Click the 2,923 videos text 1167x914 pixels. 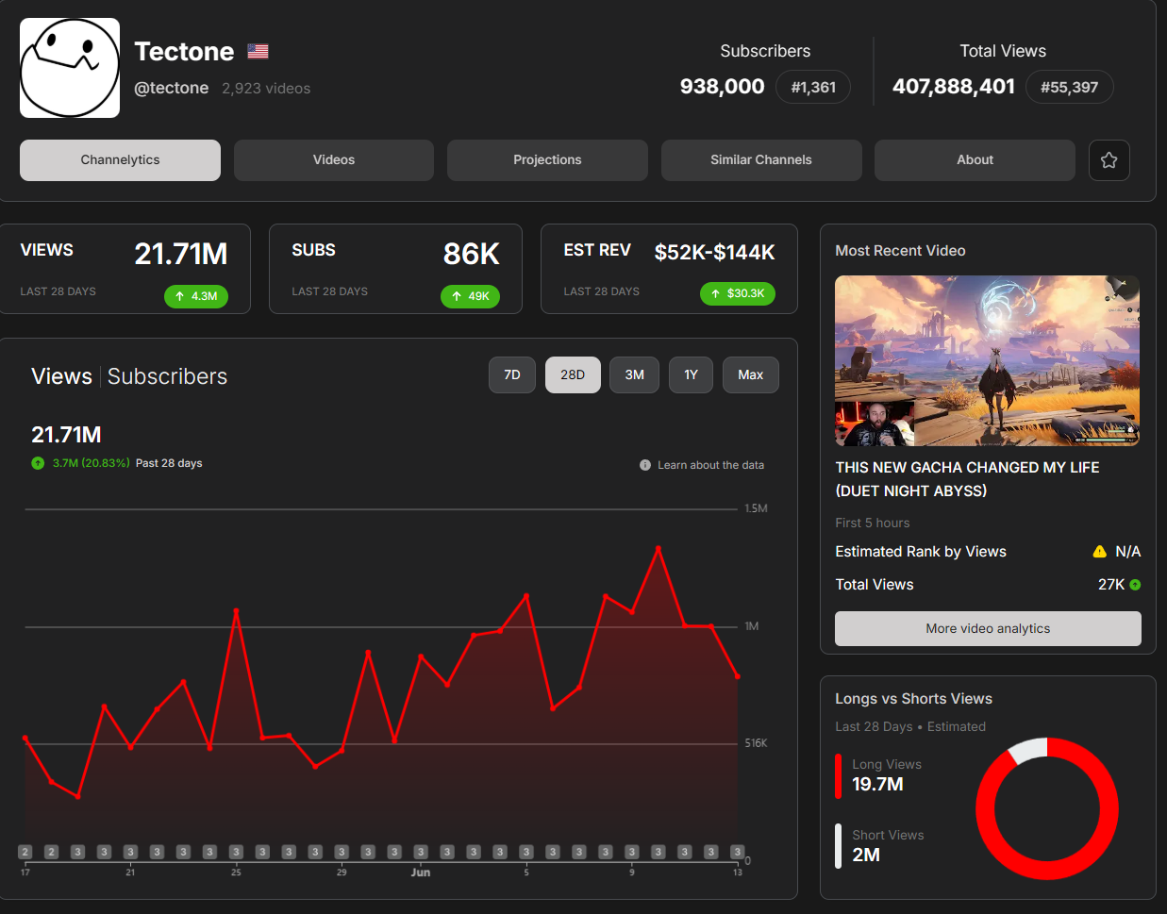coord(266,89)
